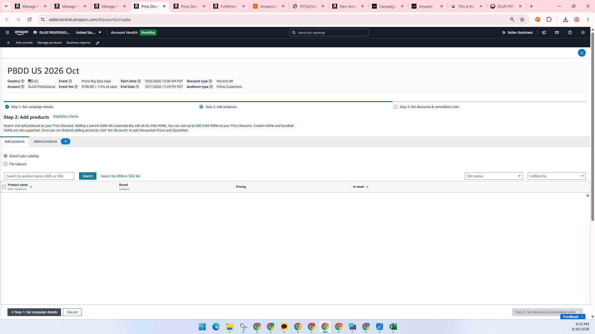The width and height of the screenshot is (595, 334).
Task: Switch to the Added products tab
Action: point(52,141)
